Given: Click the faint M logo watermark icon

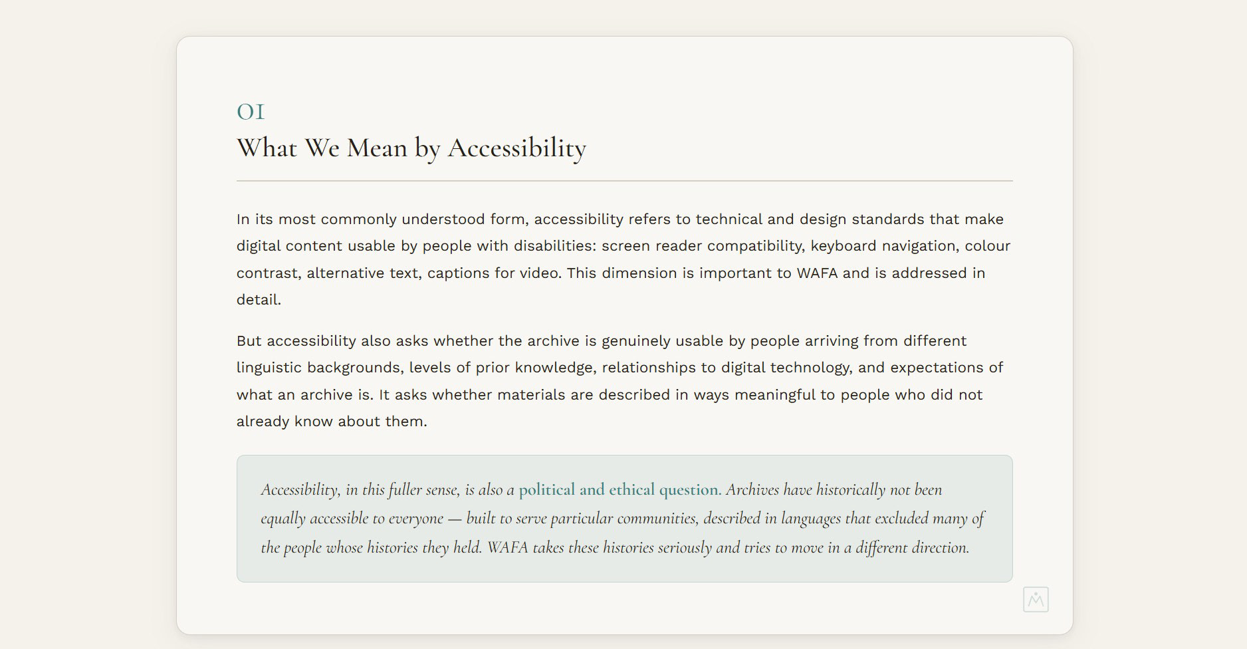Looking at the screenshot, I should click(1036, 600).
